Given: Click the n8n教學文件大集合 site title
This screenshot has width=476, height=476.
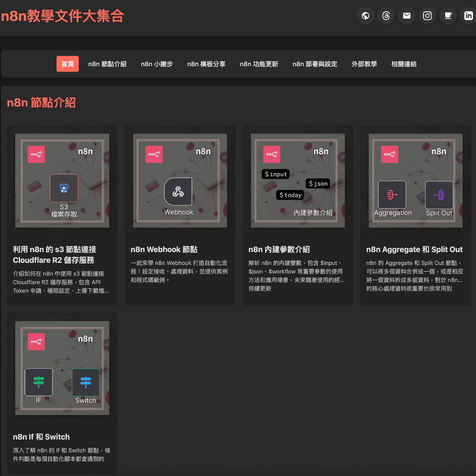Looking at the screenshot, I should pos(63,16).
